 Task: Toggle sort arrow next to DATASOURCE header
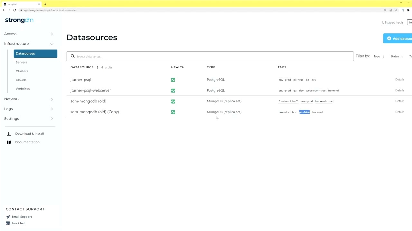pyautogui.click(x=98, y=67)
